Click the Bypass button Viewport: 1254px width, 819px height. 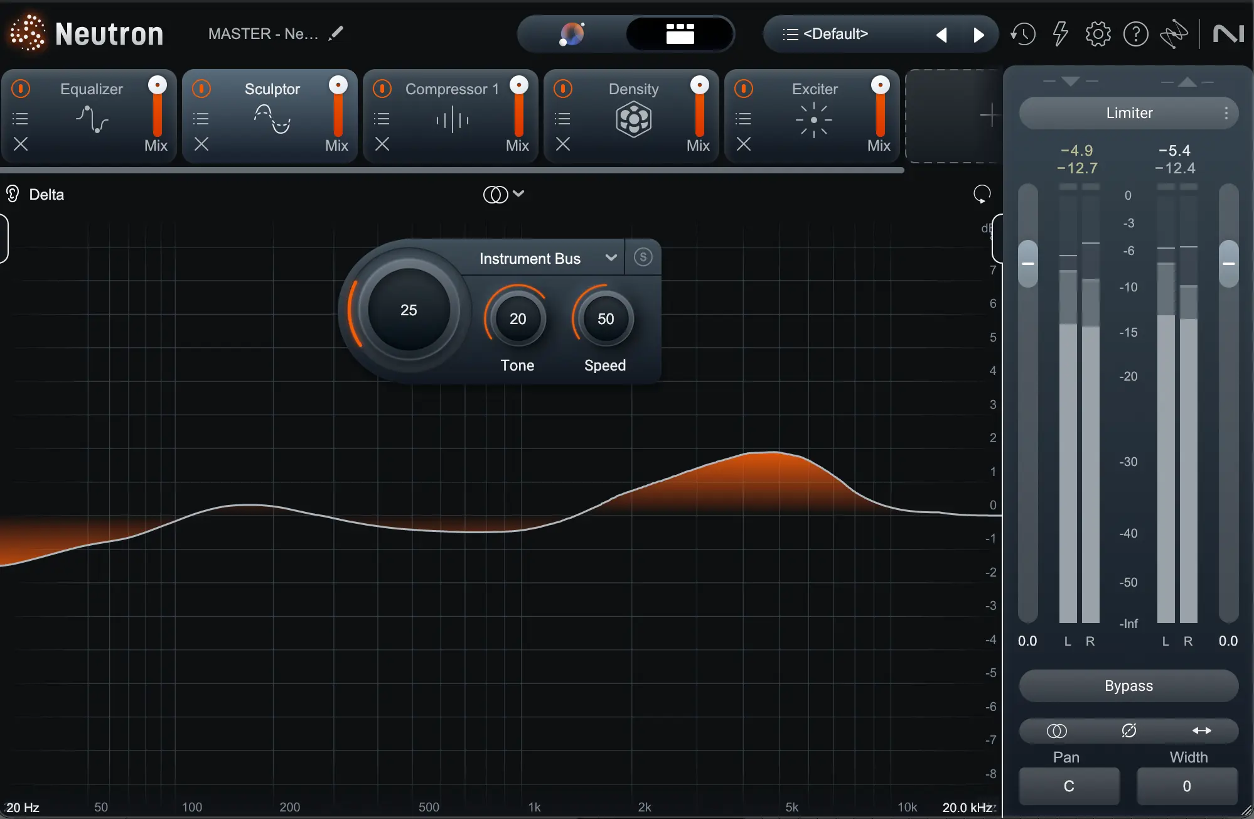1128,686
